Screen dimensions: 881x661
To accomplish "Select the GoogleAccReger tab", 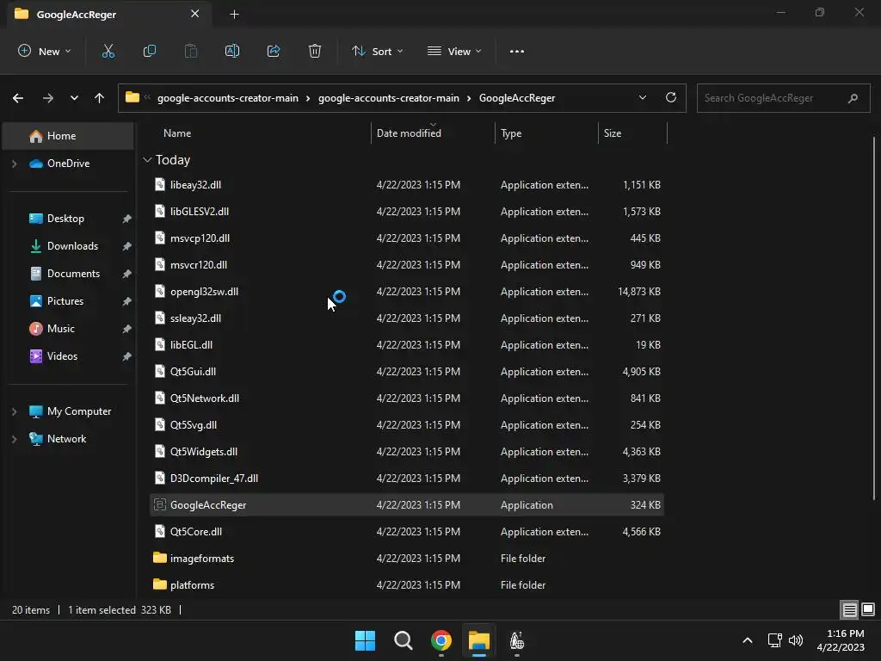I will pos(109,15).
